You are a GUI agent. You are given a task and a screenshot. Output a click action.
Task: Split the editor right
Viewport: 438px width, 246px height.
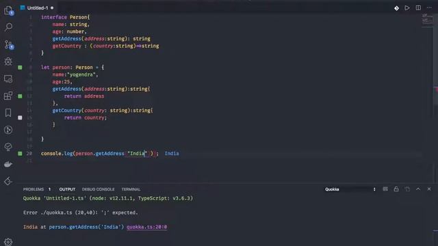(x=418, y=8)
